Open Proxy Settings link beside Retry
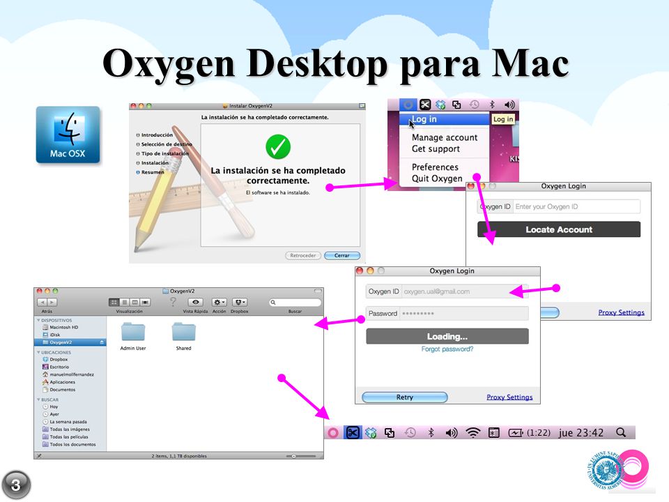Image resolution: width=669 pixels, height=502 pixels. click(509, 397)
